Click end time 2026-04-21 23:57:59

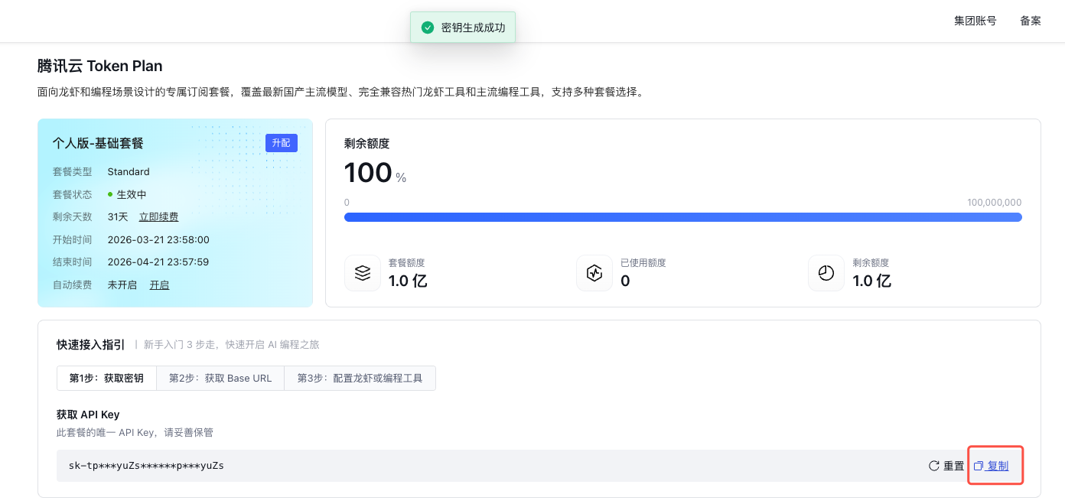click(158, 262)
